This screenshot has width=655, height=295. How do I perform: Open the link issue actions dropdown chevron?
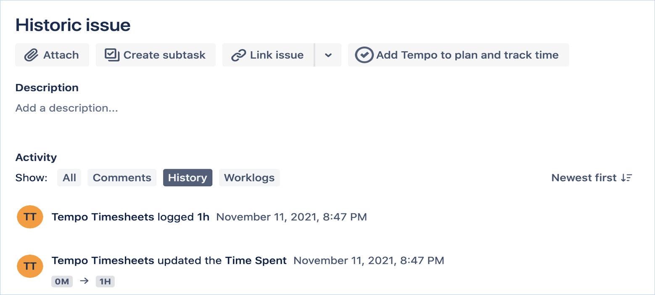pyautogui.click(x=327, y=55)
